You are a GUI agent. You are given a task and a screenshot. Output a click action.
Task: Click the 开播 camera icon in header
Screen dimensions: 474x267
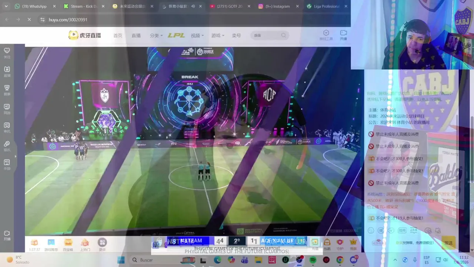pos(343,35)
